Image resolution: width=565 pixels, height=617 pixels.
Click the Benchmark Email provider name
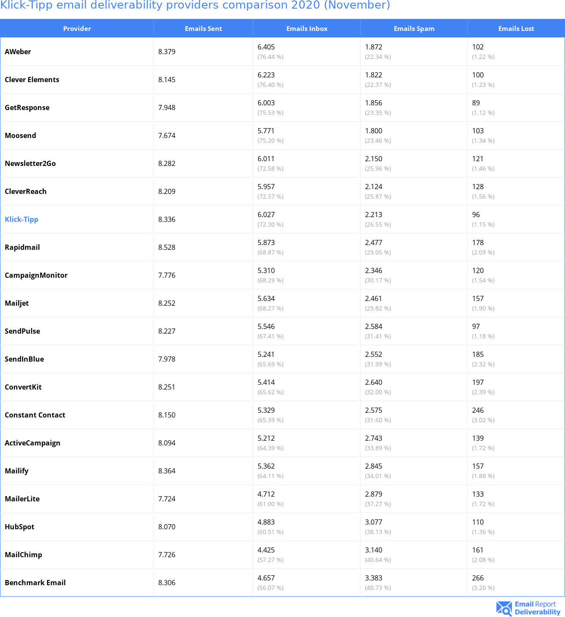click(35, 583)
